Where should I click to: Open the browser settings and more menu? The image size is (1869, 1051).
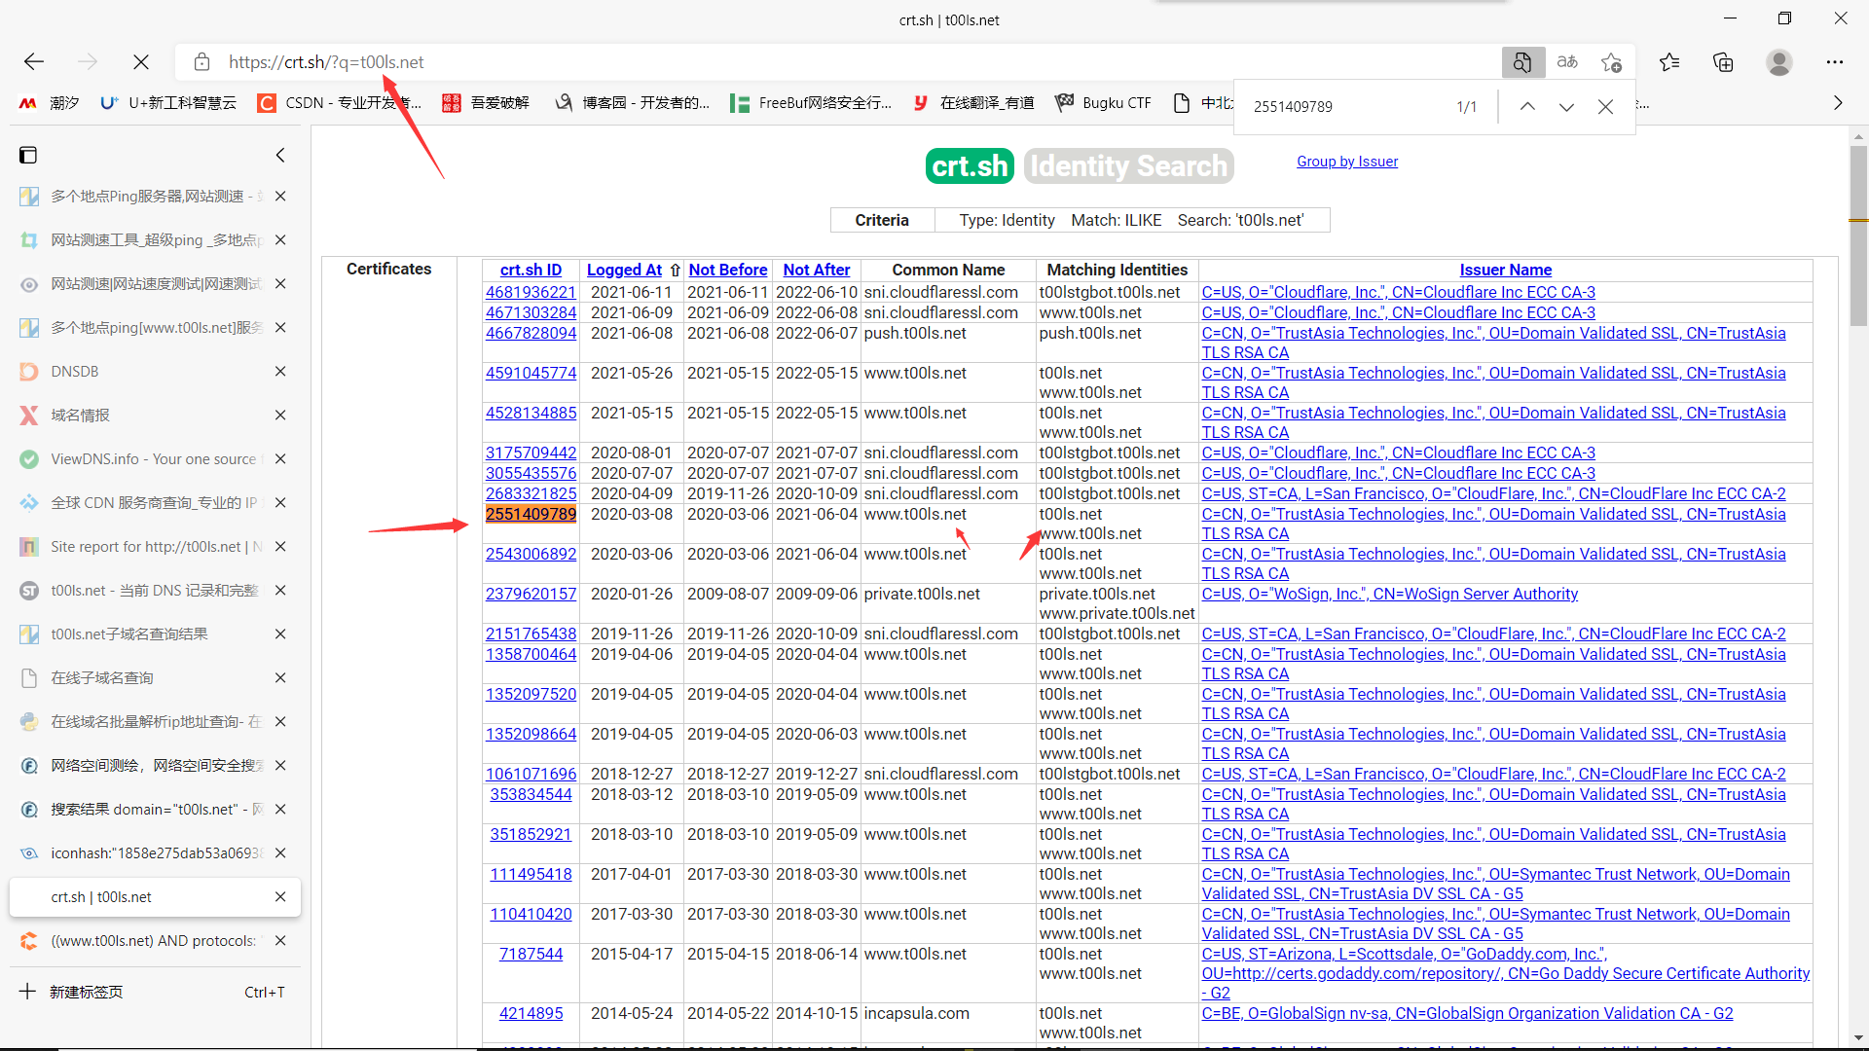click(x=1835, y=62)
